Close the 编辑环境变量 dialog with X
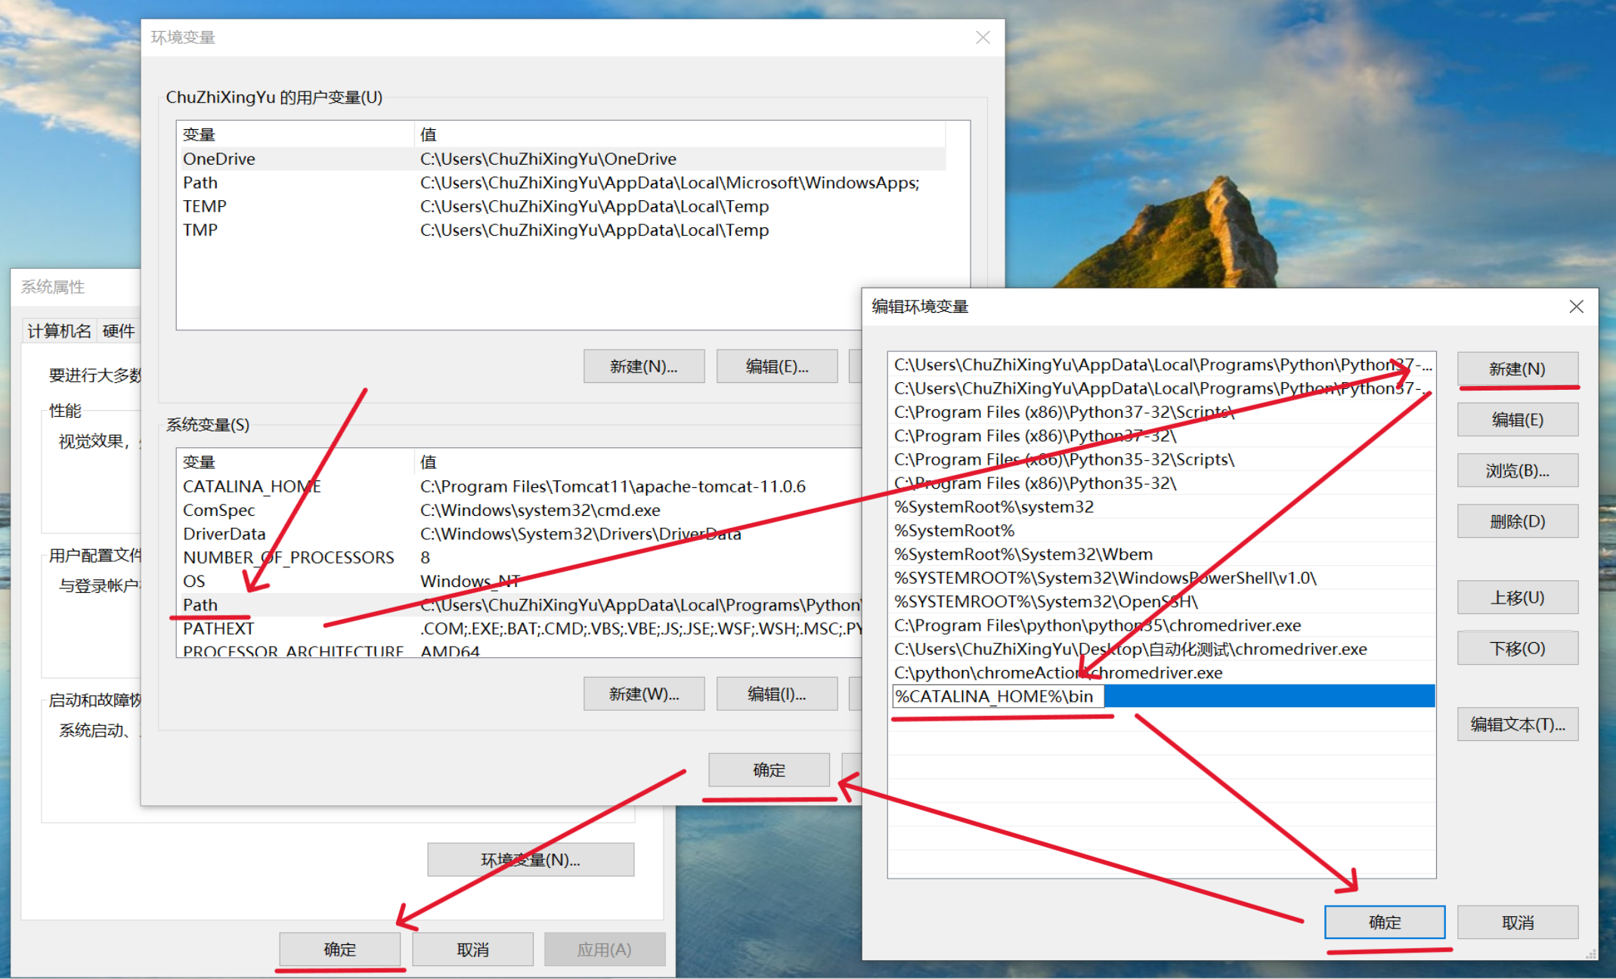The width and height of the screenshot is (1616, 979). tap(1576, 307)
